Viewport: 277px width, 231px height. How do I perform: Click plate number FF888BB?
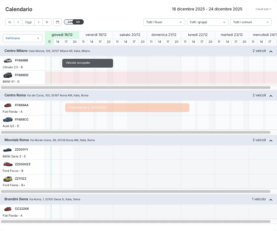pyautogui.click(x=22, y=60)
